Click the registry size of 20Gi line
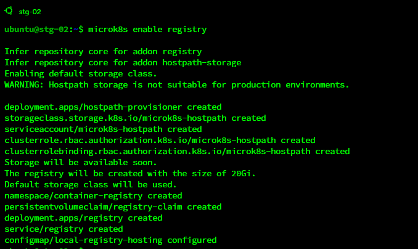Screen dimensions: 418x249 pyautogui.click(x=130, y=173)
